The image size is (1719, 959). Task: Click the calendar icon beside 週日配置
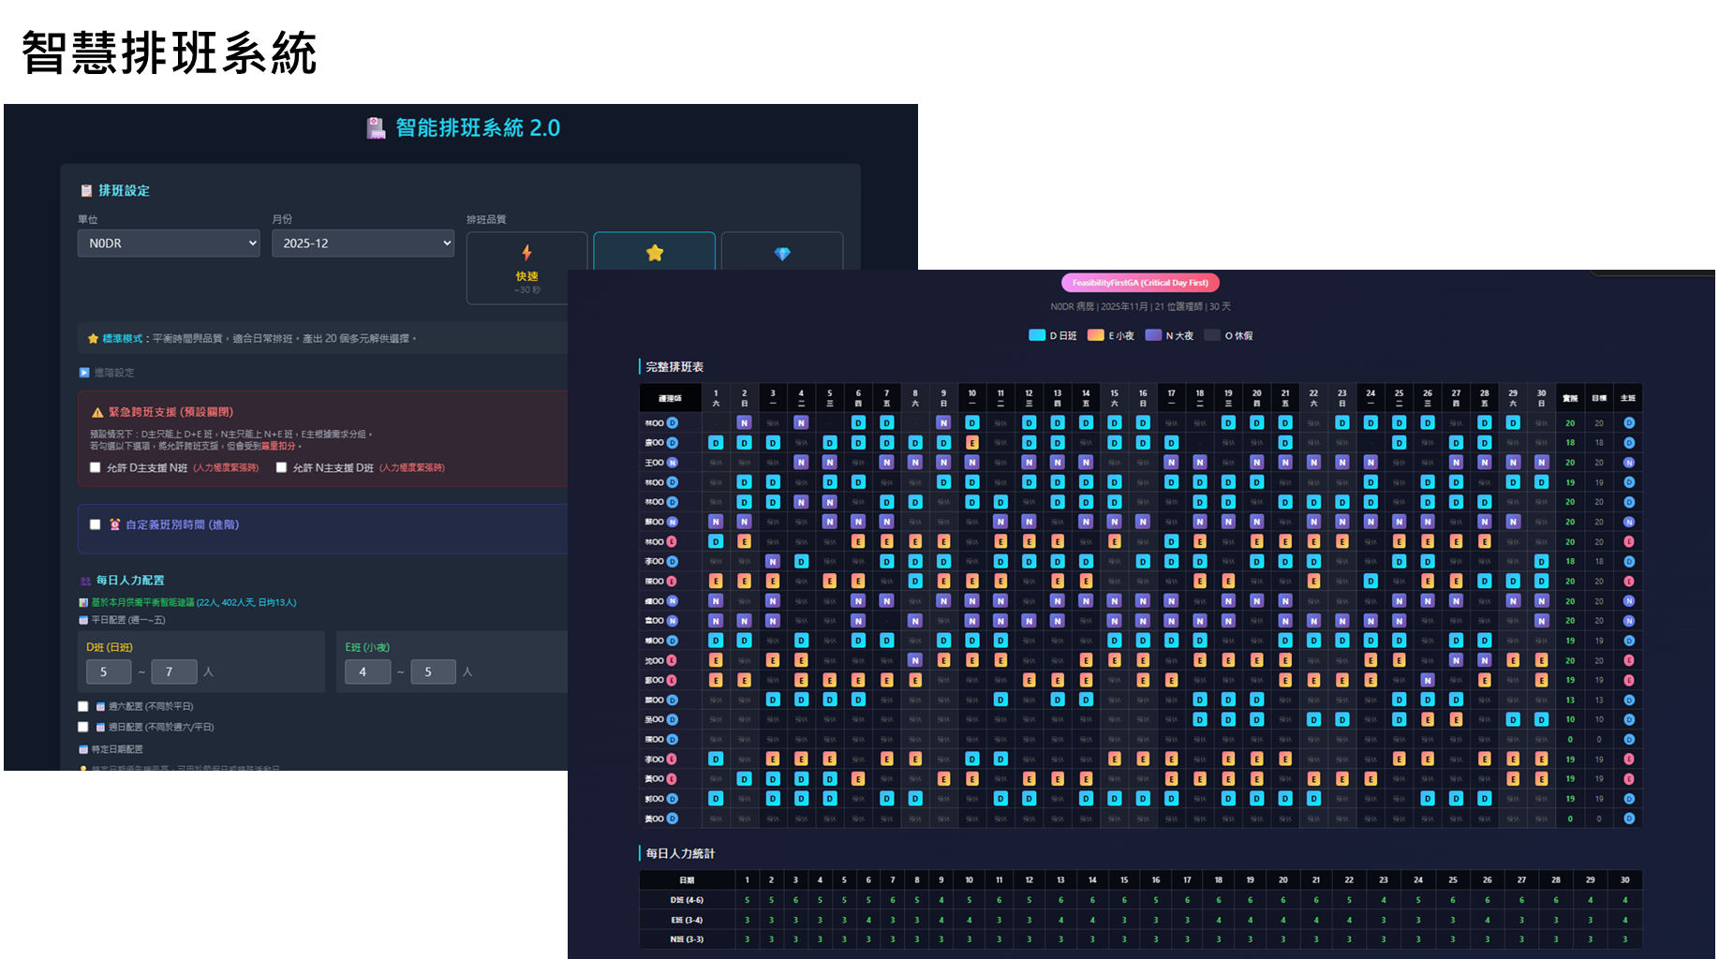coord(100,727)
